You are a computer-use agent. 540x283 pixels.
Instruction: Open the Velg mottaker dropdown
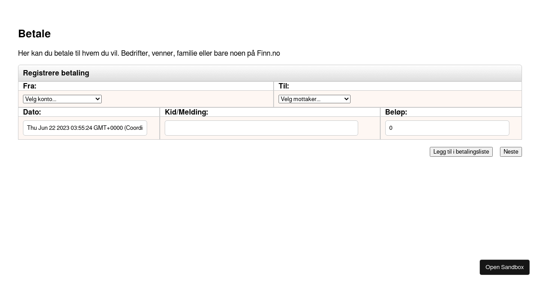point(314,99)
